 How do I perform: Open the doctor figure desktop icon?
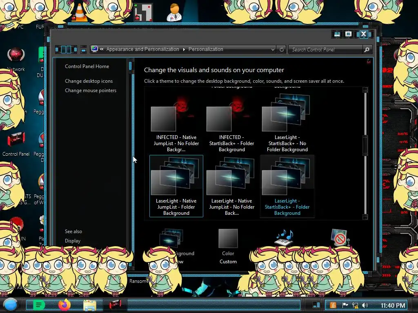pyautogui.click(x=174, y=13)
